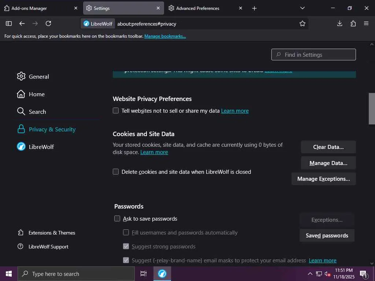Open Home settings category
This screenshot has height=281, width=375.
pos(31,94)
